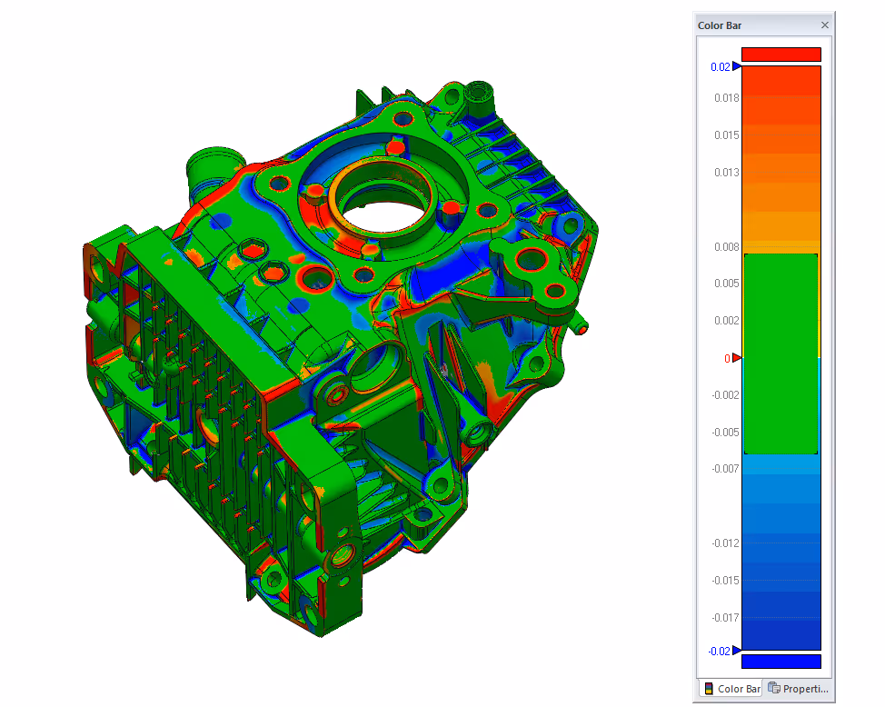Image resolution: width=885 pixels, height=707 pixels.
Task: Click the Properties tab icon
Action: (x=774, y=688)
